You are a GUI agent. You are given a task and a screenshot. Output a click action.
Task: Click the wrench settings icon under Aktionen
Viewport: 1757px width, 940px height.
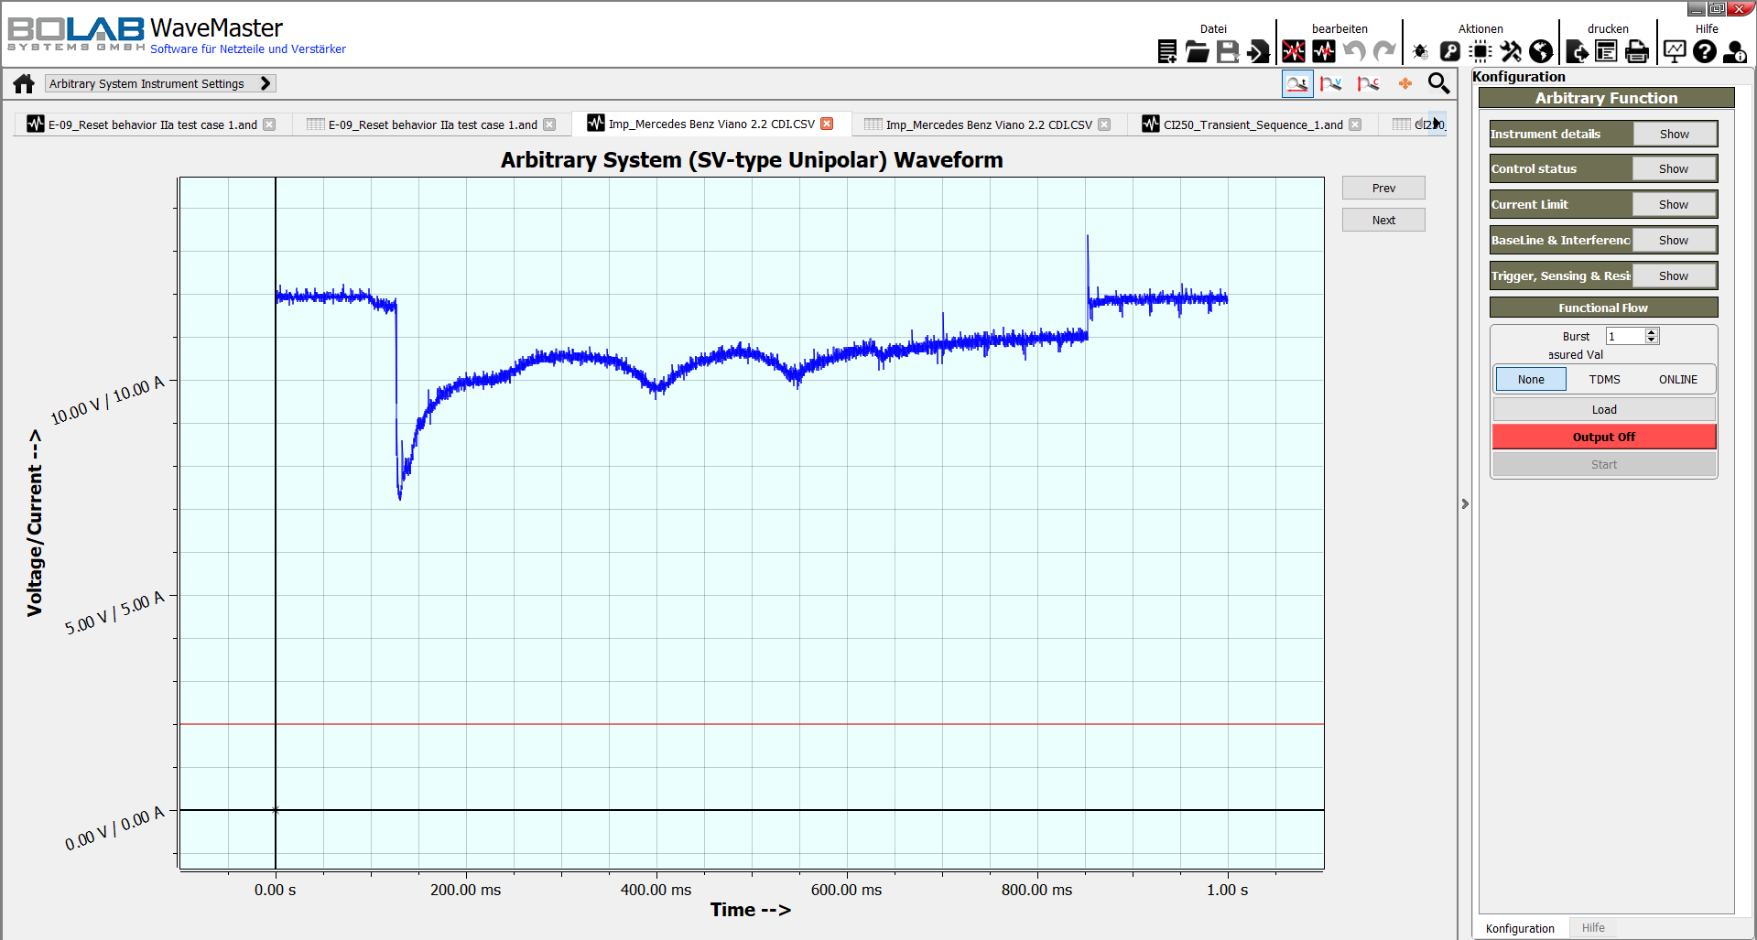1510,52
